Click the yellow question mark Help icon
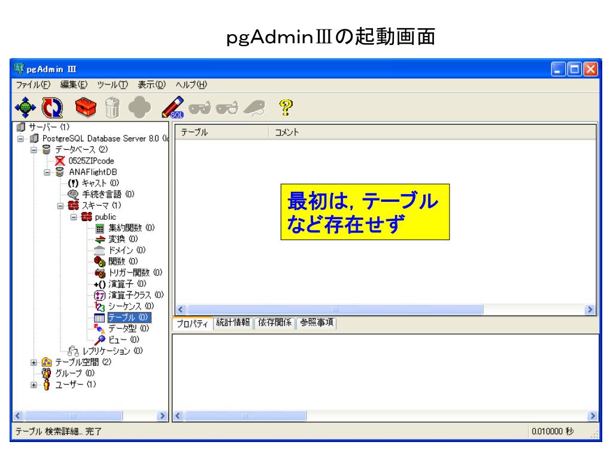This screenshot has width=613, height=460. click(286, 107)
